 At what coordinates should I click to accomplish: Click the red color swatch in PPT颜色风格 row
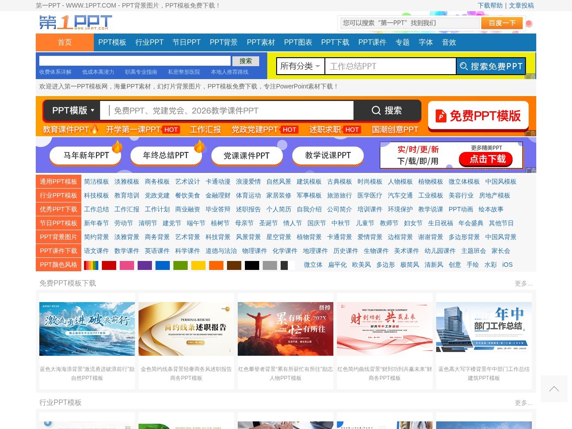point(109,265)
